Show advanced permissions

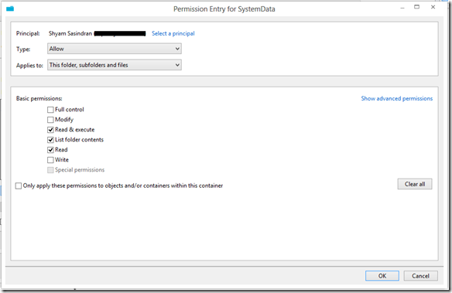pos(396,98)
